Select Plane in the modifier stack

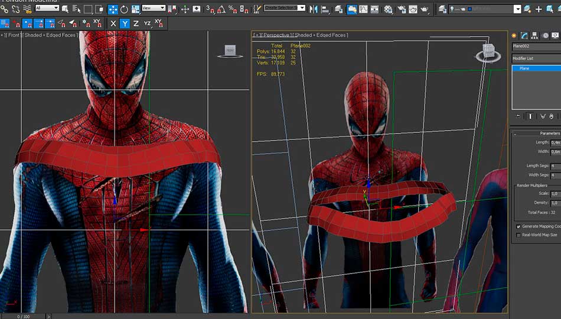click(524, 69)
